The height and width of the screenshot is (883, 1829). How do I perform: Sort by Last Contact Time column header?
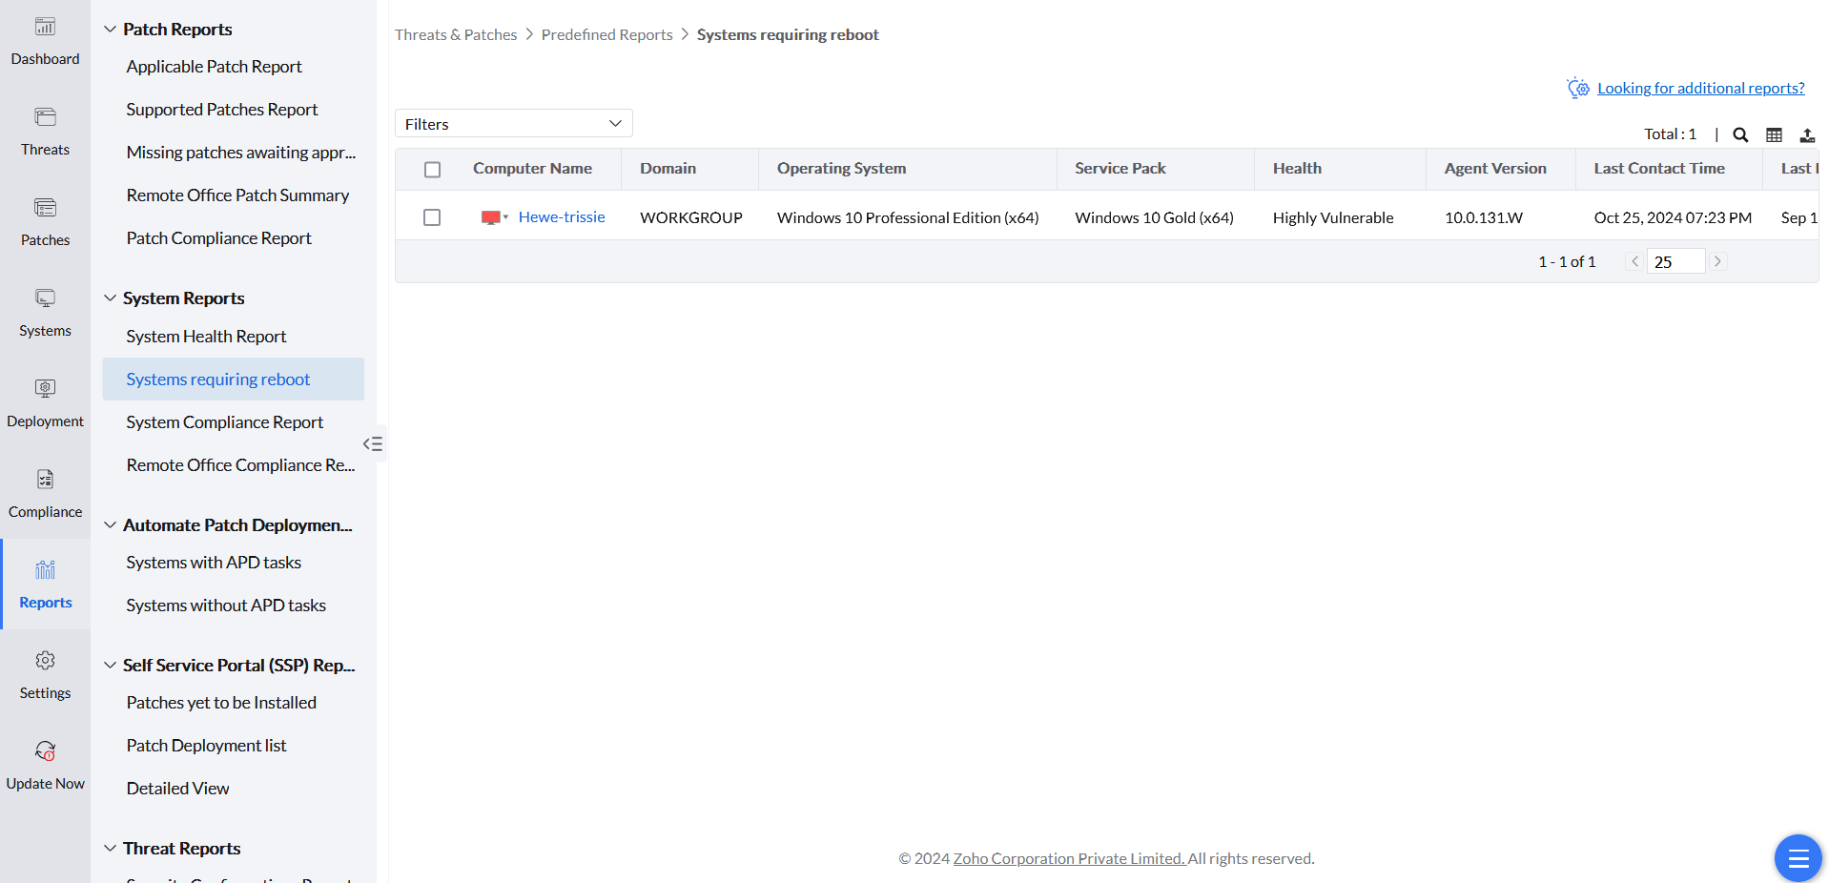pos(1659,169)
